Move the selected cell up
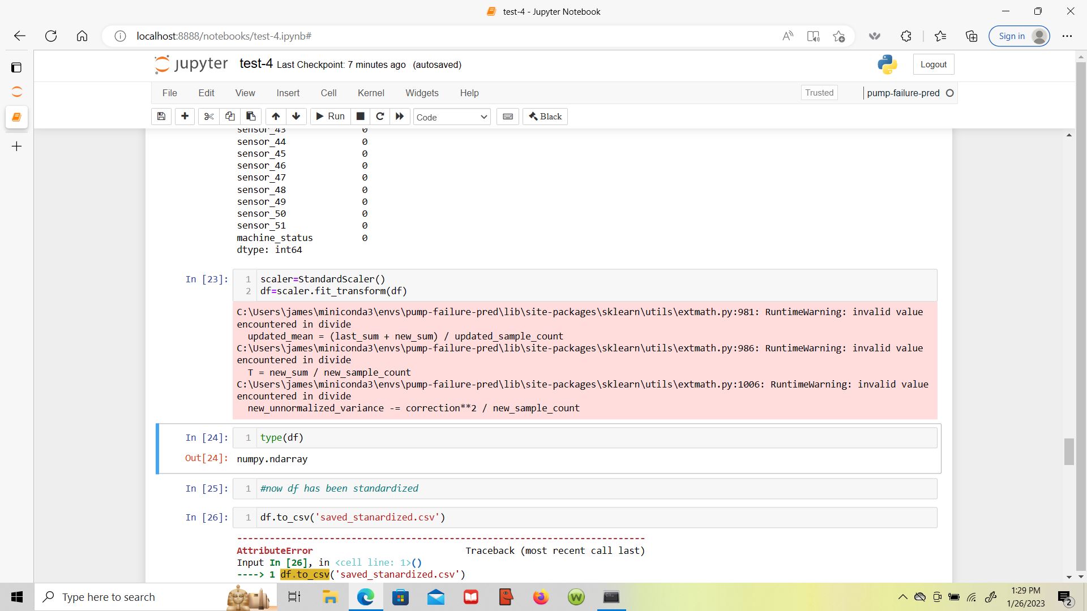Viewport: 1087px width, 611px height. 276,117
